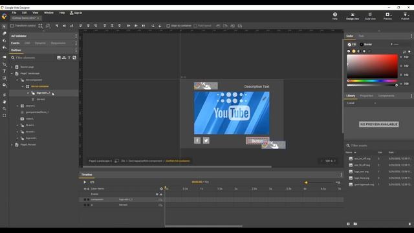Image resolution: width=414 pixels, height=233 pixels.
Task: Select the Hand pan tool
Action: (x=5, y=102)
